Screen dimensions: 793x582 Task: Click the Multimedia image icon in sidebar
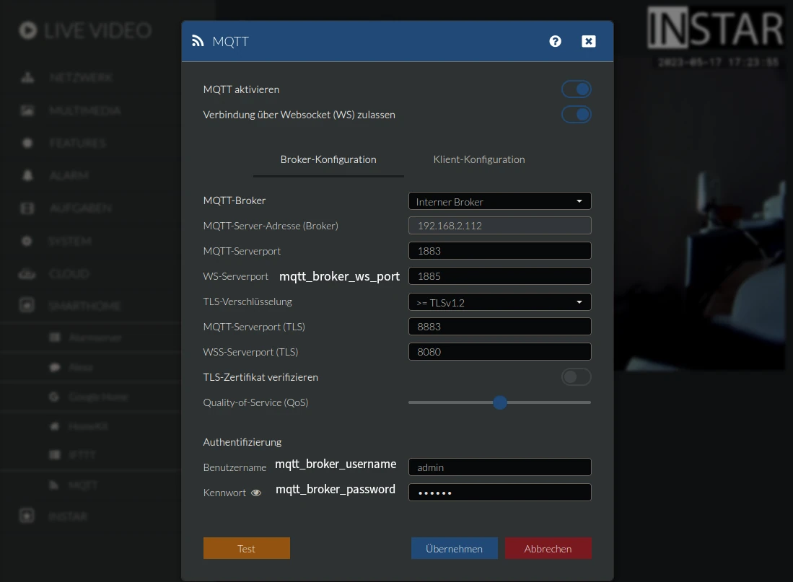pyautogui.click(x=27, y=111)
